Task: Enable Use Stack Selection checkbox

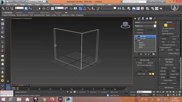Action: coord(161,28)
